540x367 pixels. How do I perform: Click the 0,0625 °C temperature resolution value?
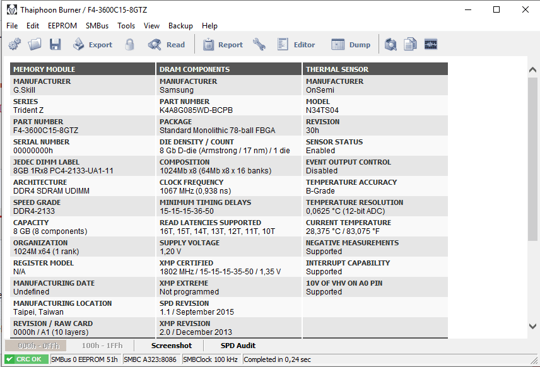coord(346,211)
